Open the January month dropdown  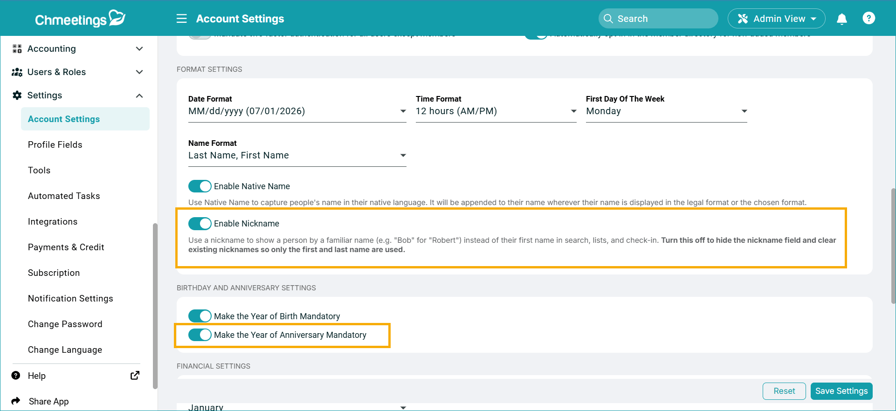297,407
